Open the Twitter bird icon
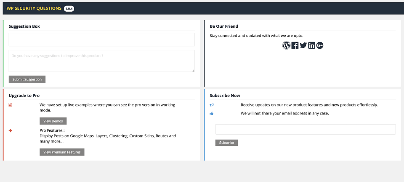Viewport: 404px width, 182px height. [x=303, y=45]
